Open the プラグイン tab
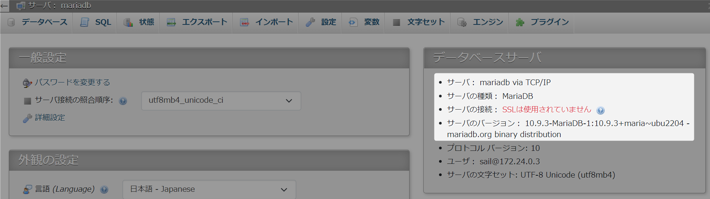710x199 pixels. [x=541, y=23]
